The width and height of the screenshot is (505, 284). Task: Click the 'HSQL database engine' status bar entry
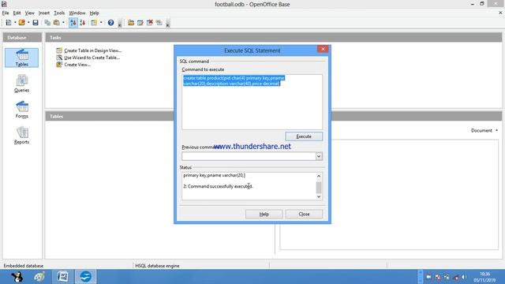click(157, 266)
